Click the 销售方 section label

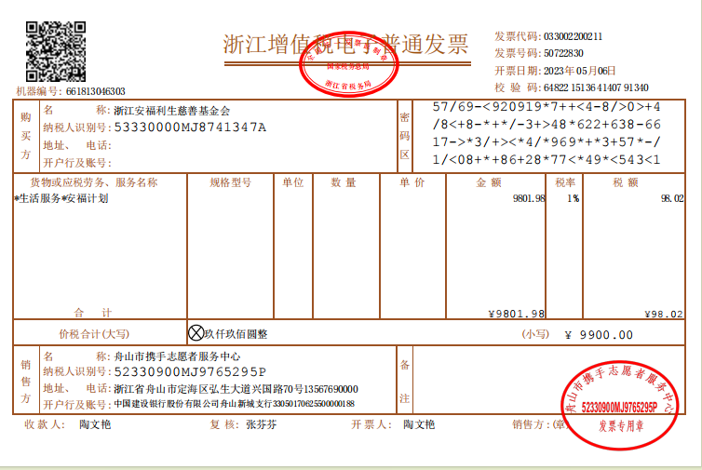[x=26, y=382]
